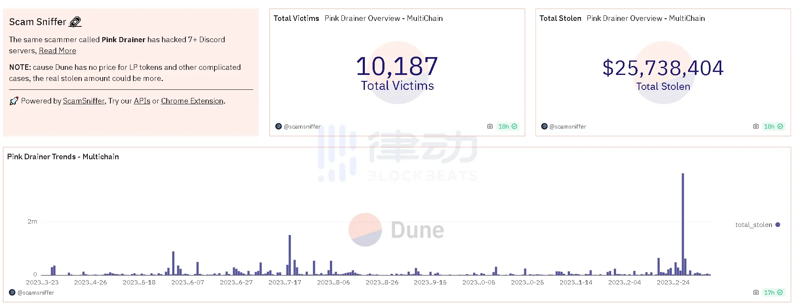Open the APIs link
Screen dimensions: 795x307
click(142, 101)
